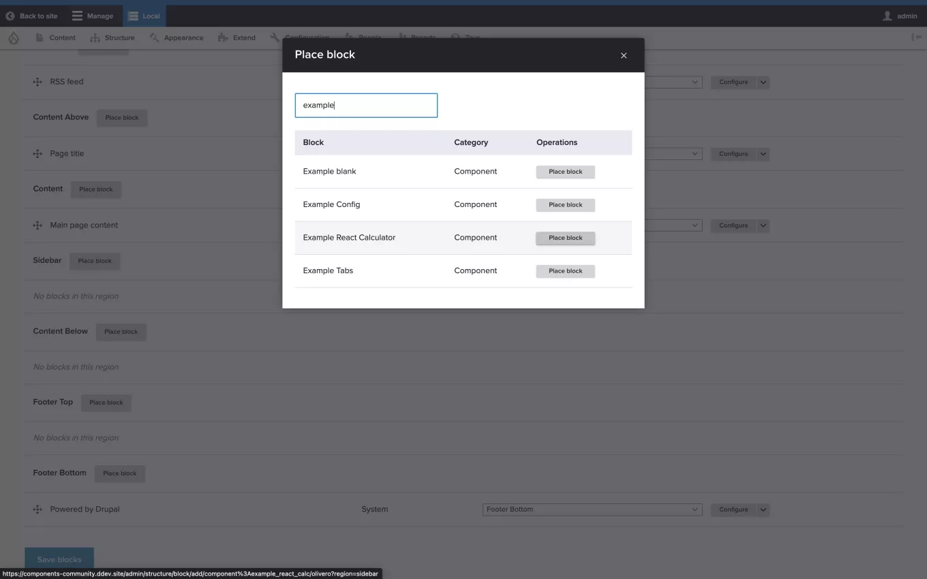Click the admin user icon
This screenshot has height=579, width=927.
(x=887, y=16)
